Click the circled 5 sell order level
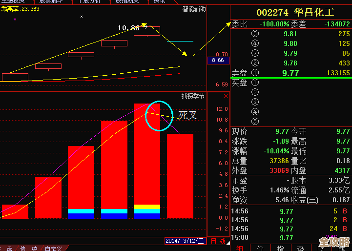The image size is (352, 251). [254, 34]
